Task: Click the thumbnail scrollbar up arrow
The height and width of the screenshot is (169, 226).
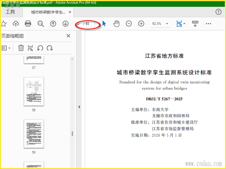Action: (72, 59)
